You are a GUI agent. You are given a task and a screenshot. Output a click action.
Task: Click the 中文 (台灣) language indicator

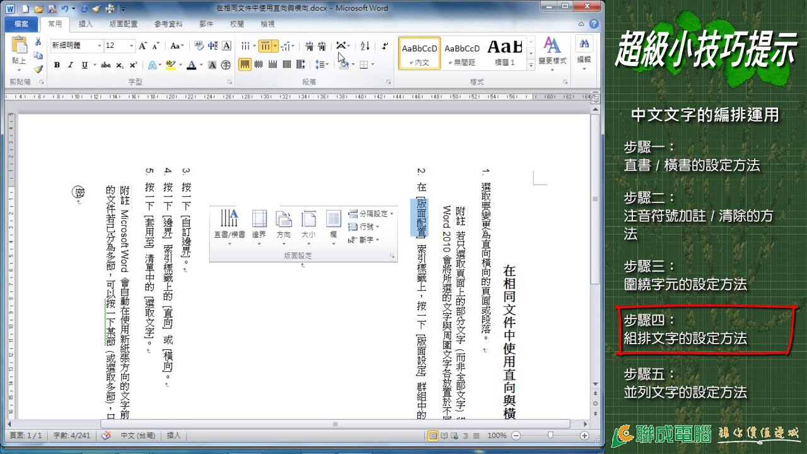tap(137, 435)
